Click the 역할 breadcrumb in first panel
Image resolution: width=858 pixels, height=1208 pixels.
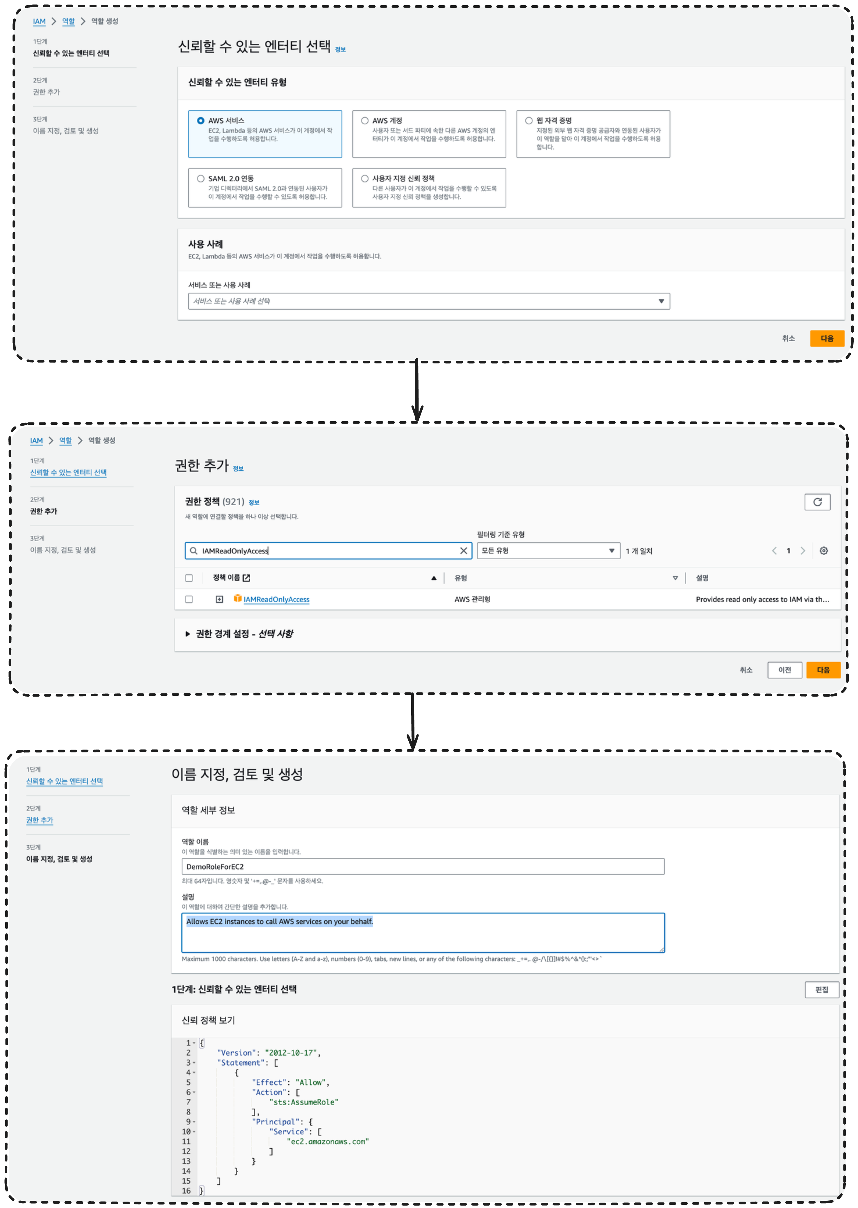pyautogui.click(x=68, y=21)
